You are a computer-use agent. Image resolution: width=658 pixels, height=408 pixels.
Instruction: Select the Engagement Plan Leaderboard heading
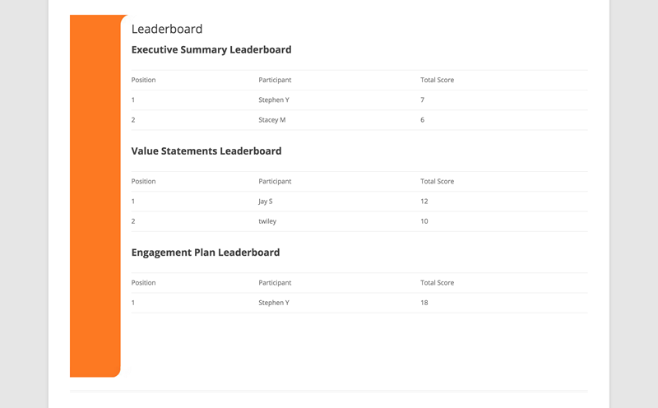pos(205,253)
